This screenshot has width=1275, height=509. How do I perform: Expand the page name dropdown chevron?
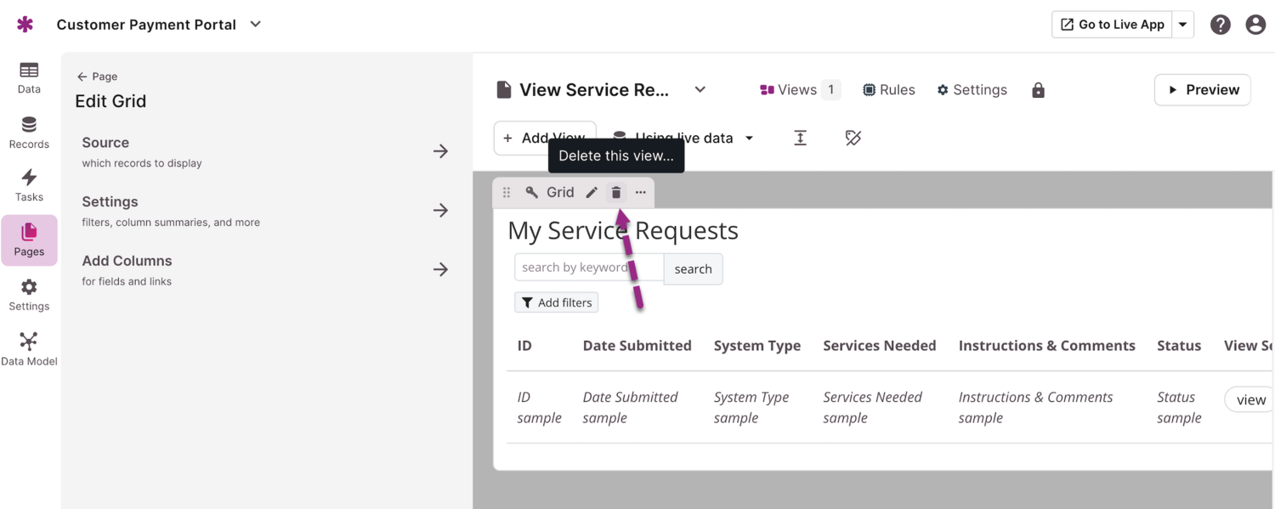(700, 90)
